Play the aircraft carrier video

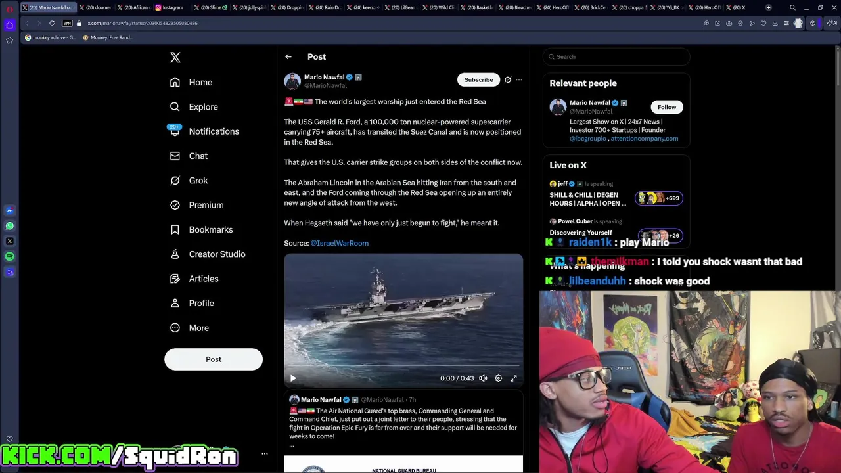tap(293, 378)
